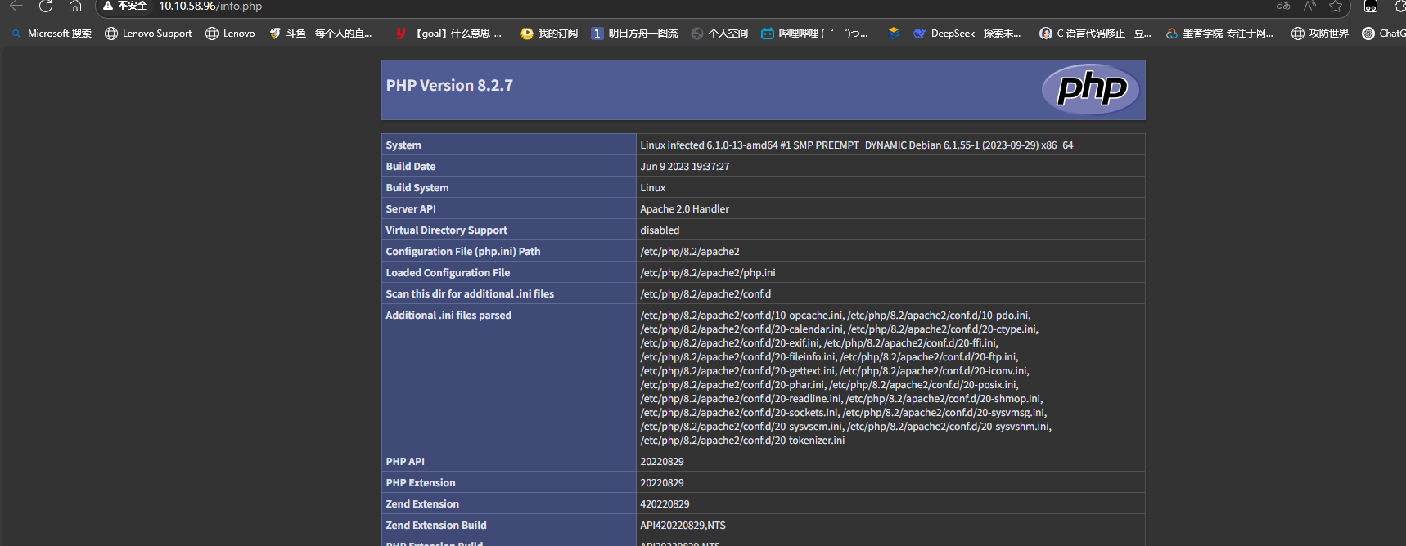
Task: Open the translate page icon
Action: (1283, 7)
